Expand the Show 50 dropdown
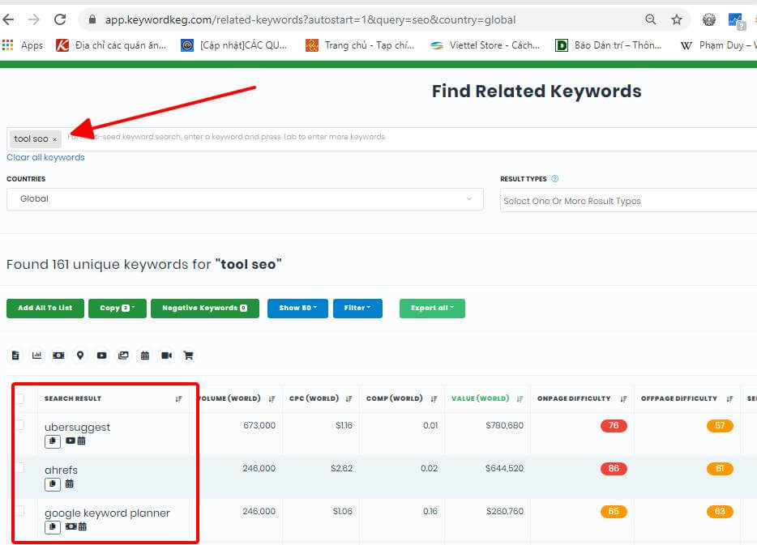 coord(297,309)
